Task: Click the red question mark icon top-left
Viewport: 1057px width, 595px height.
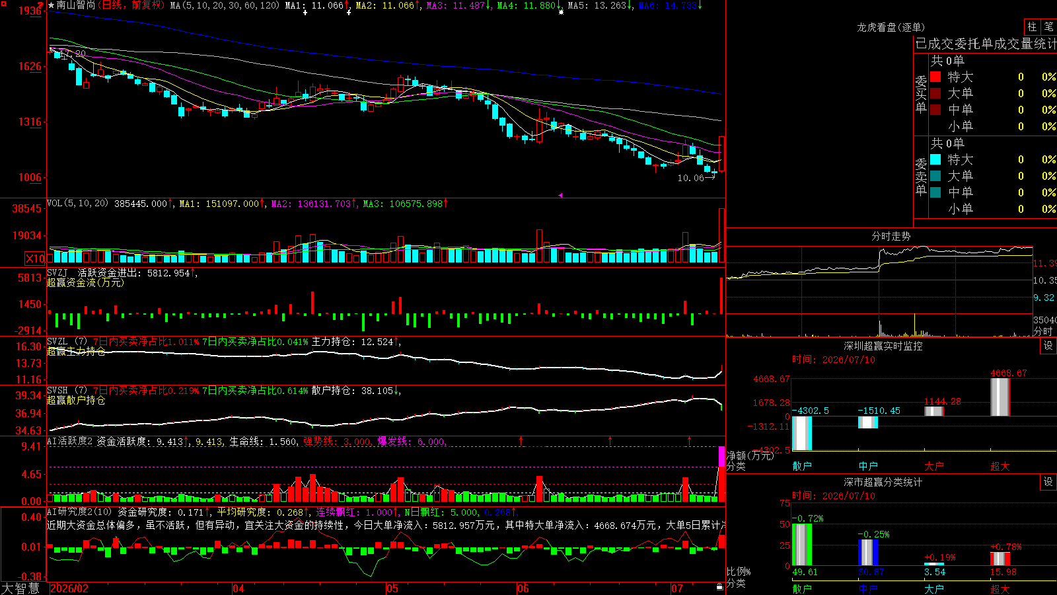Action: [x=41, y=5]
